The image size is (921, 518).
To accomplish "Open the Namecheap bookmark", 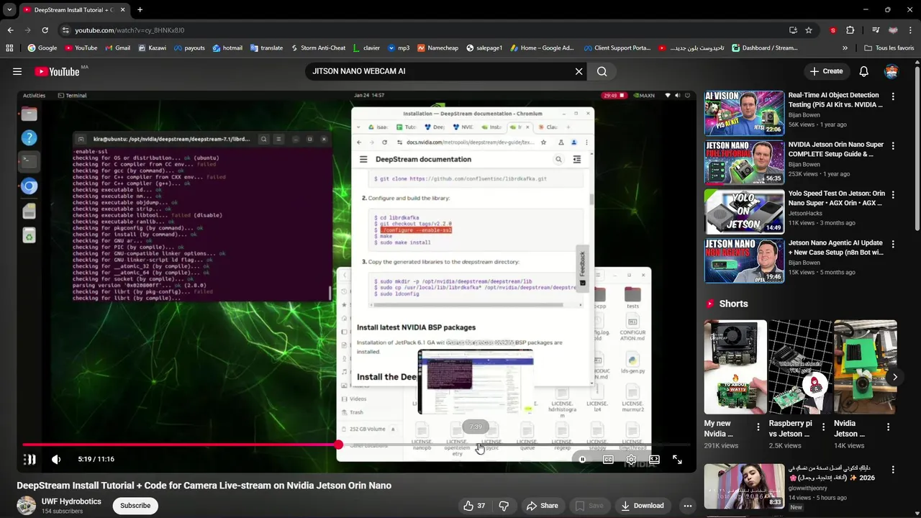I will tap(437, 48).
